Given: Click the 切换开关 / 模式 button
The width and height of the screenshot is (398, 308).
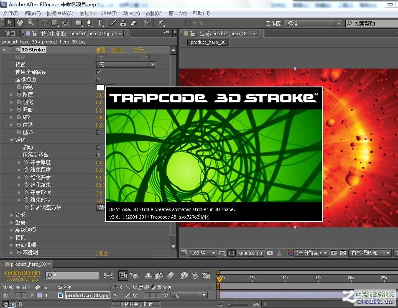Looking at the screenshot, I should [136, 304].
